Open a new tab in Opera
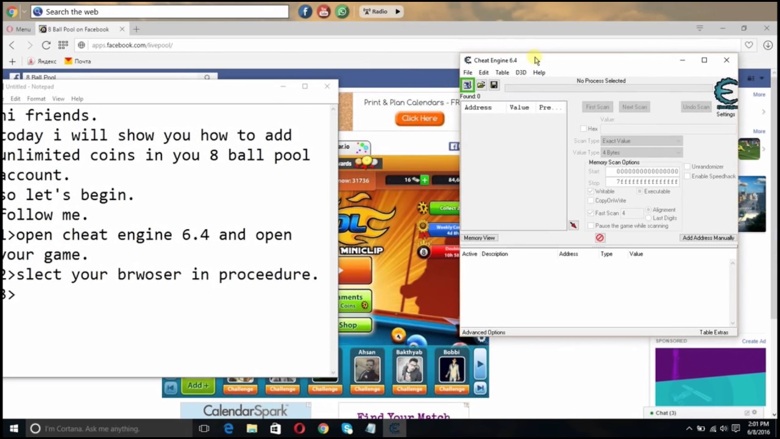The width and height of the screenshot is (780, 439). (x=136, y=29)
